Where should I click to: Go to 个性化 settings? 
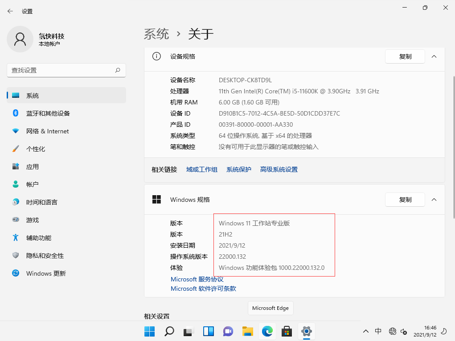coord(66,149)
